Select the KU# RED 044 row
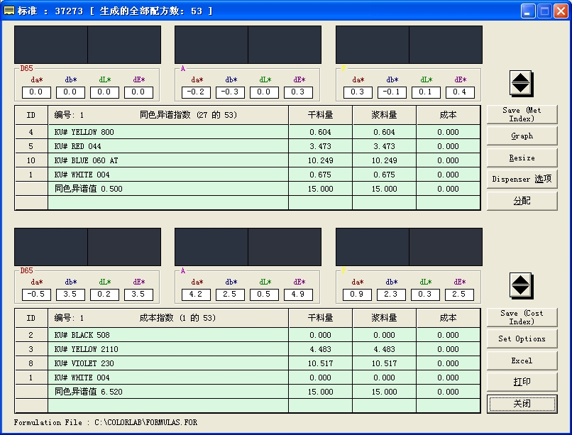572x435 pixels. [x=248, y=146]
